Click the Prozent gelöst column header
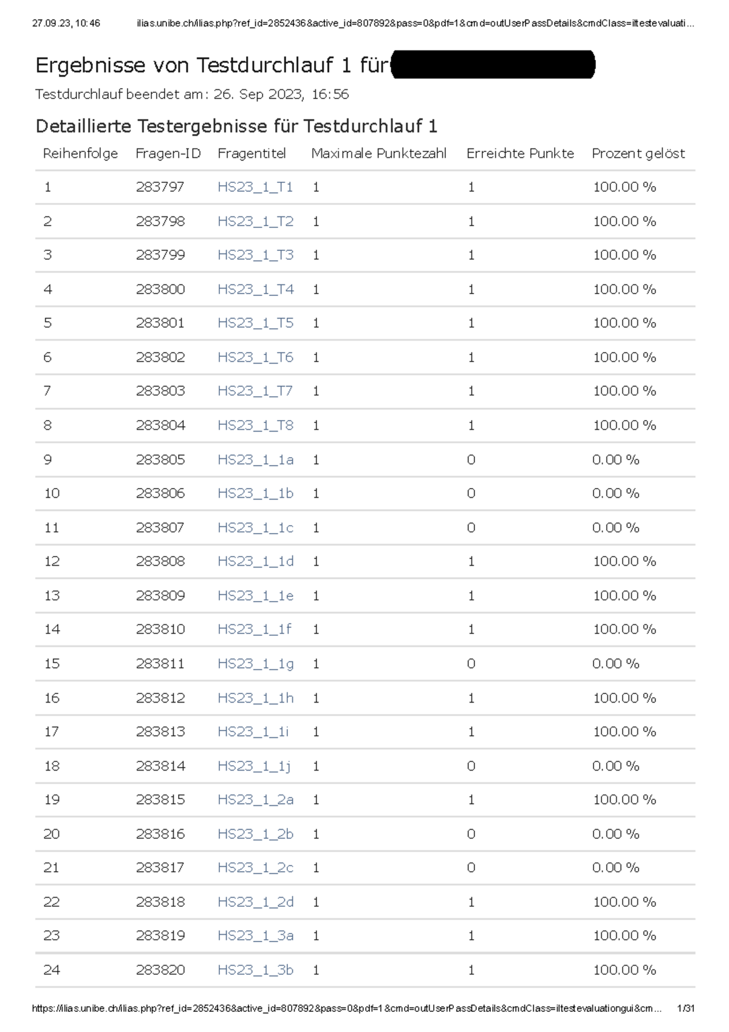The height and width of the screenshot is (1032, 729). 638,154
